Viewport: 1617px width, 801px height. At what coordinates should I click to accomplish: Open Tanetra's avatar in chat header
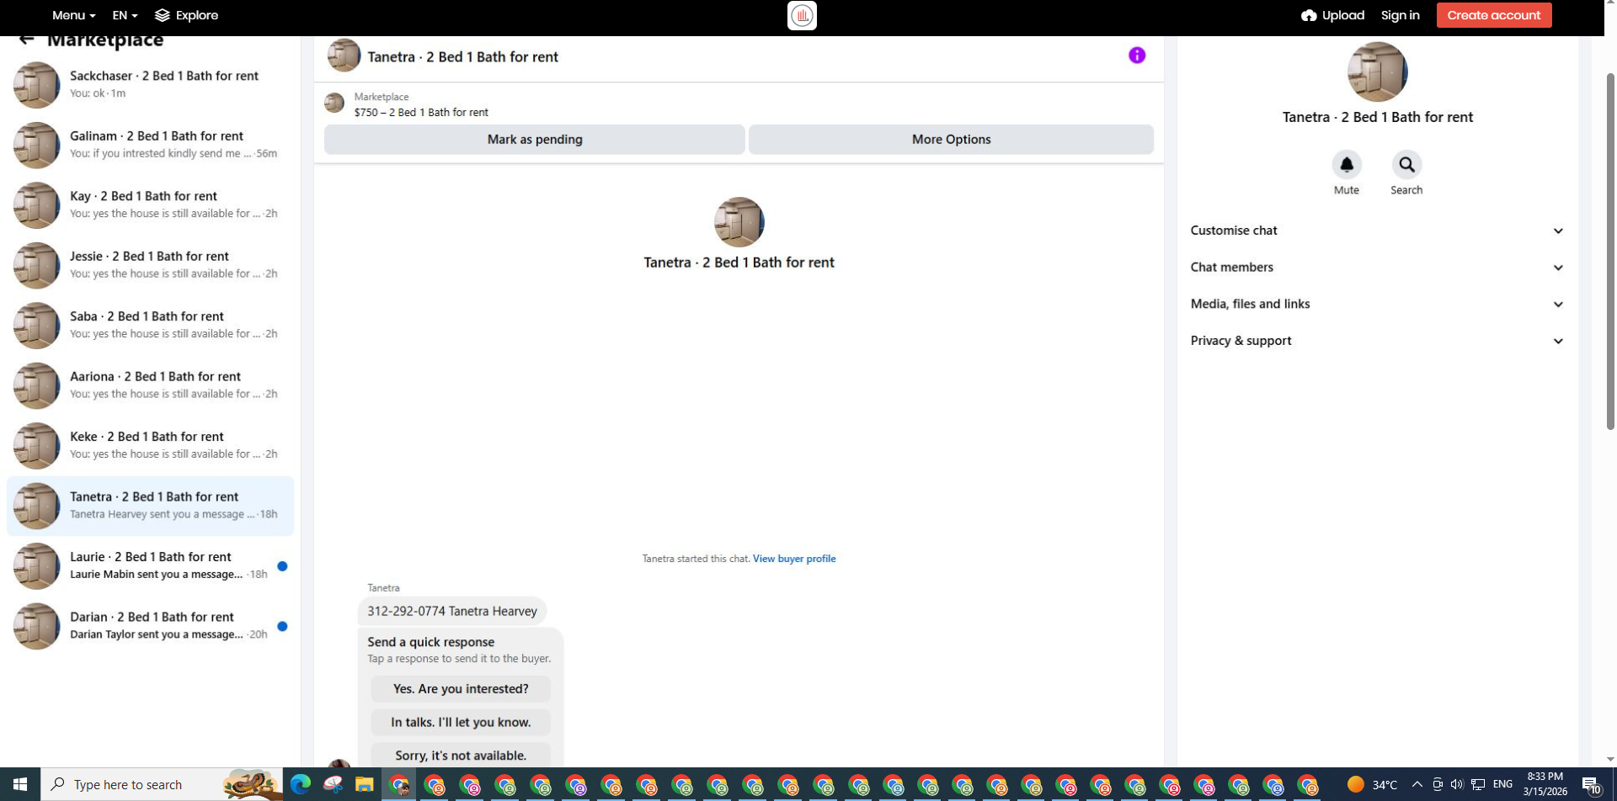click(x=344, y=56)
